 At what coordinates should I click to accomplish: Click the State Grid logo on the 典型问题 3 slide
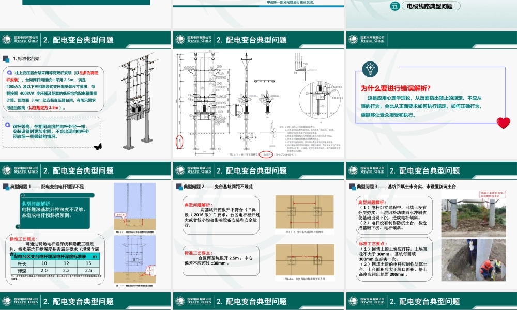tap(367, 171)
